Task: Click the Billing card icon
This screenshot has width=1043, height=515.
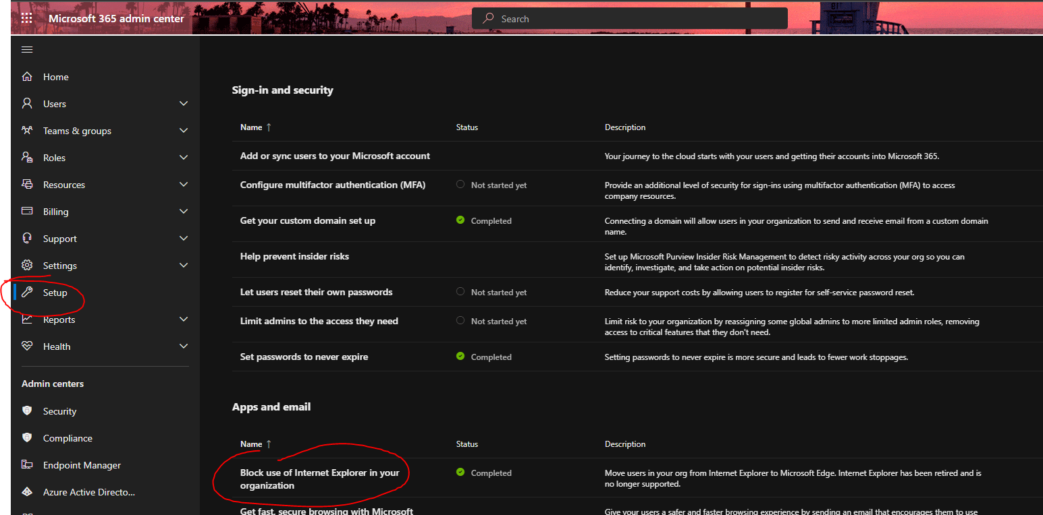Action: (x=27, y=211)
